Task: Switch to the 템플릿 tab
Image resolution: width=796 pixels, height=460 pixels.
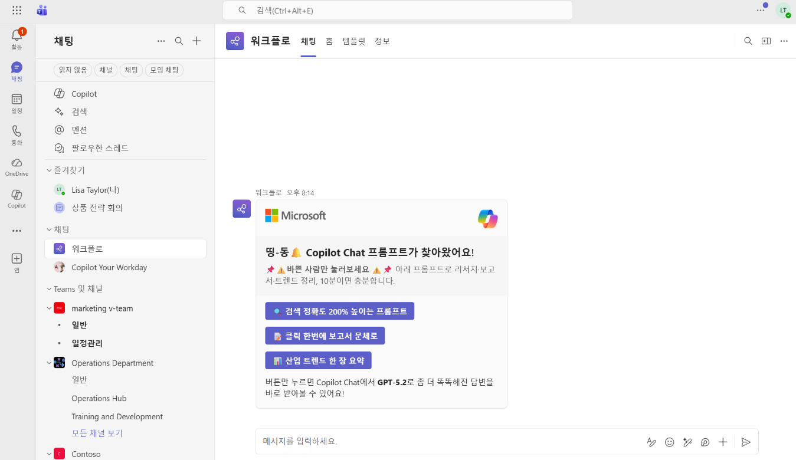Action: click(x=353, y=41)
